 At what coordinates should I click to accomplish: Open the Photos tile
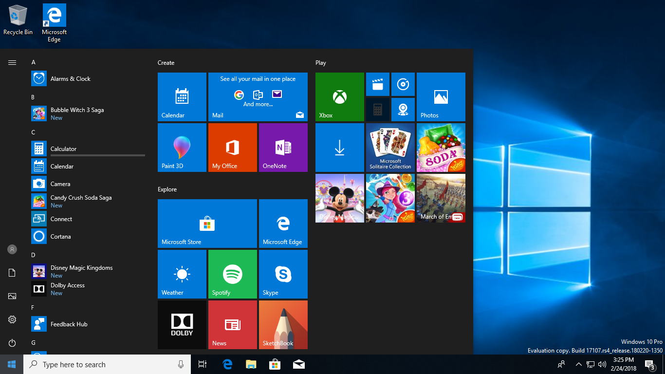[441, 97]
